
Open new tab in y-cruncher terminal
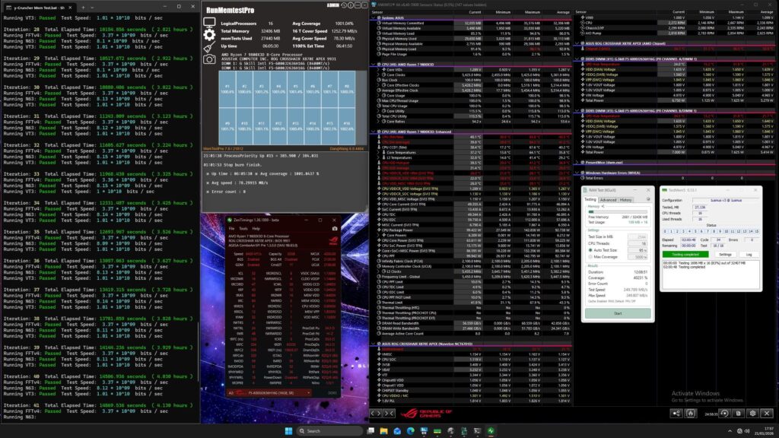tap(82, 8)
